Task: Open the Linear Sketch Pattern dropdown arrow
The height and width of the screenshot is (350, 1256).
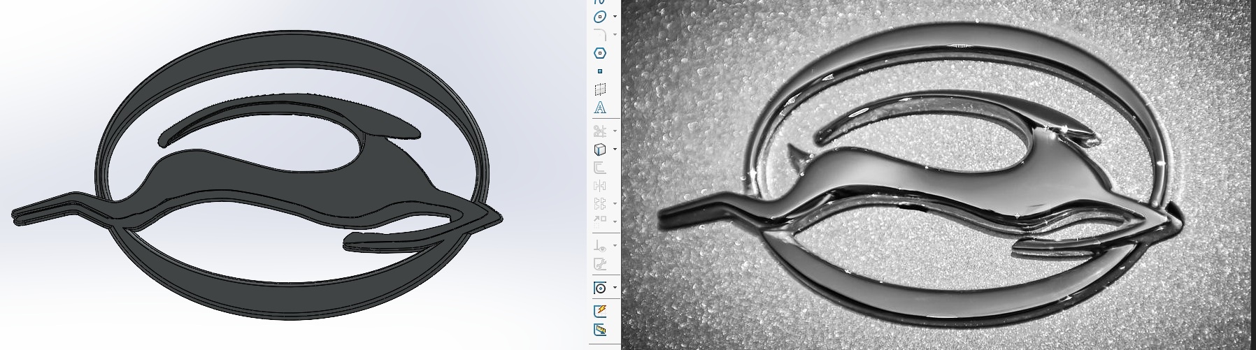Action: [615, 203]
